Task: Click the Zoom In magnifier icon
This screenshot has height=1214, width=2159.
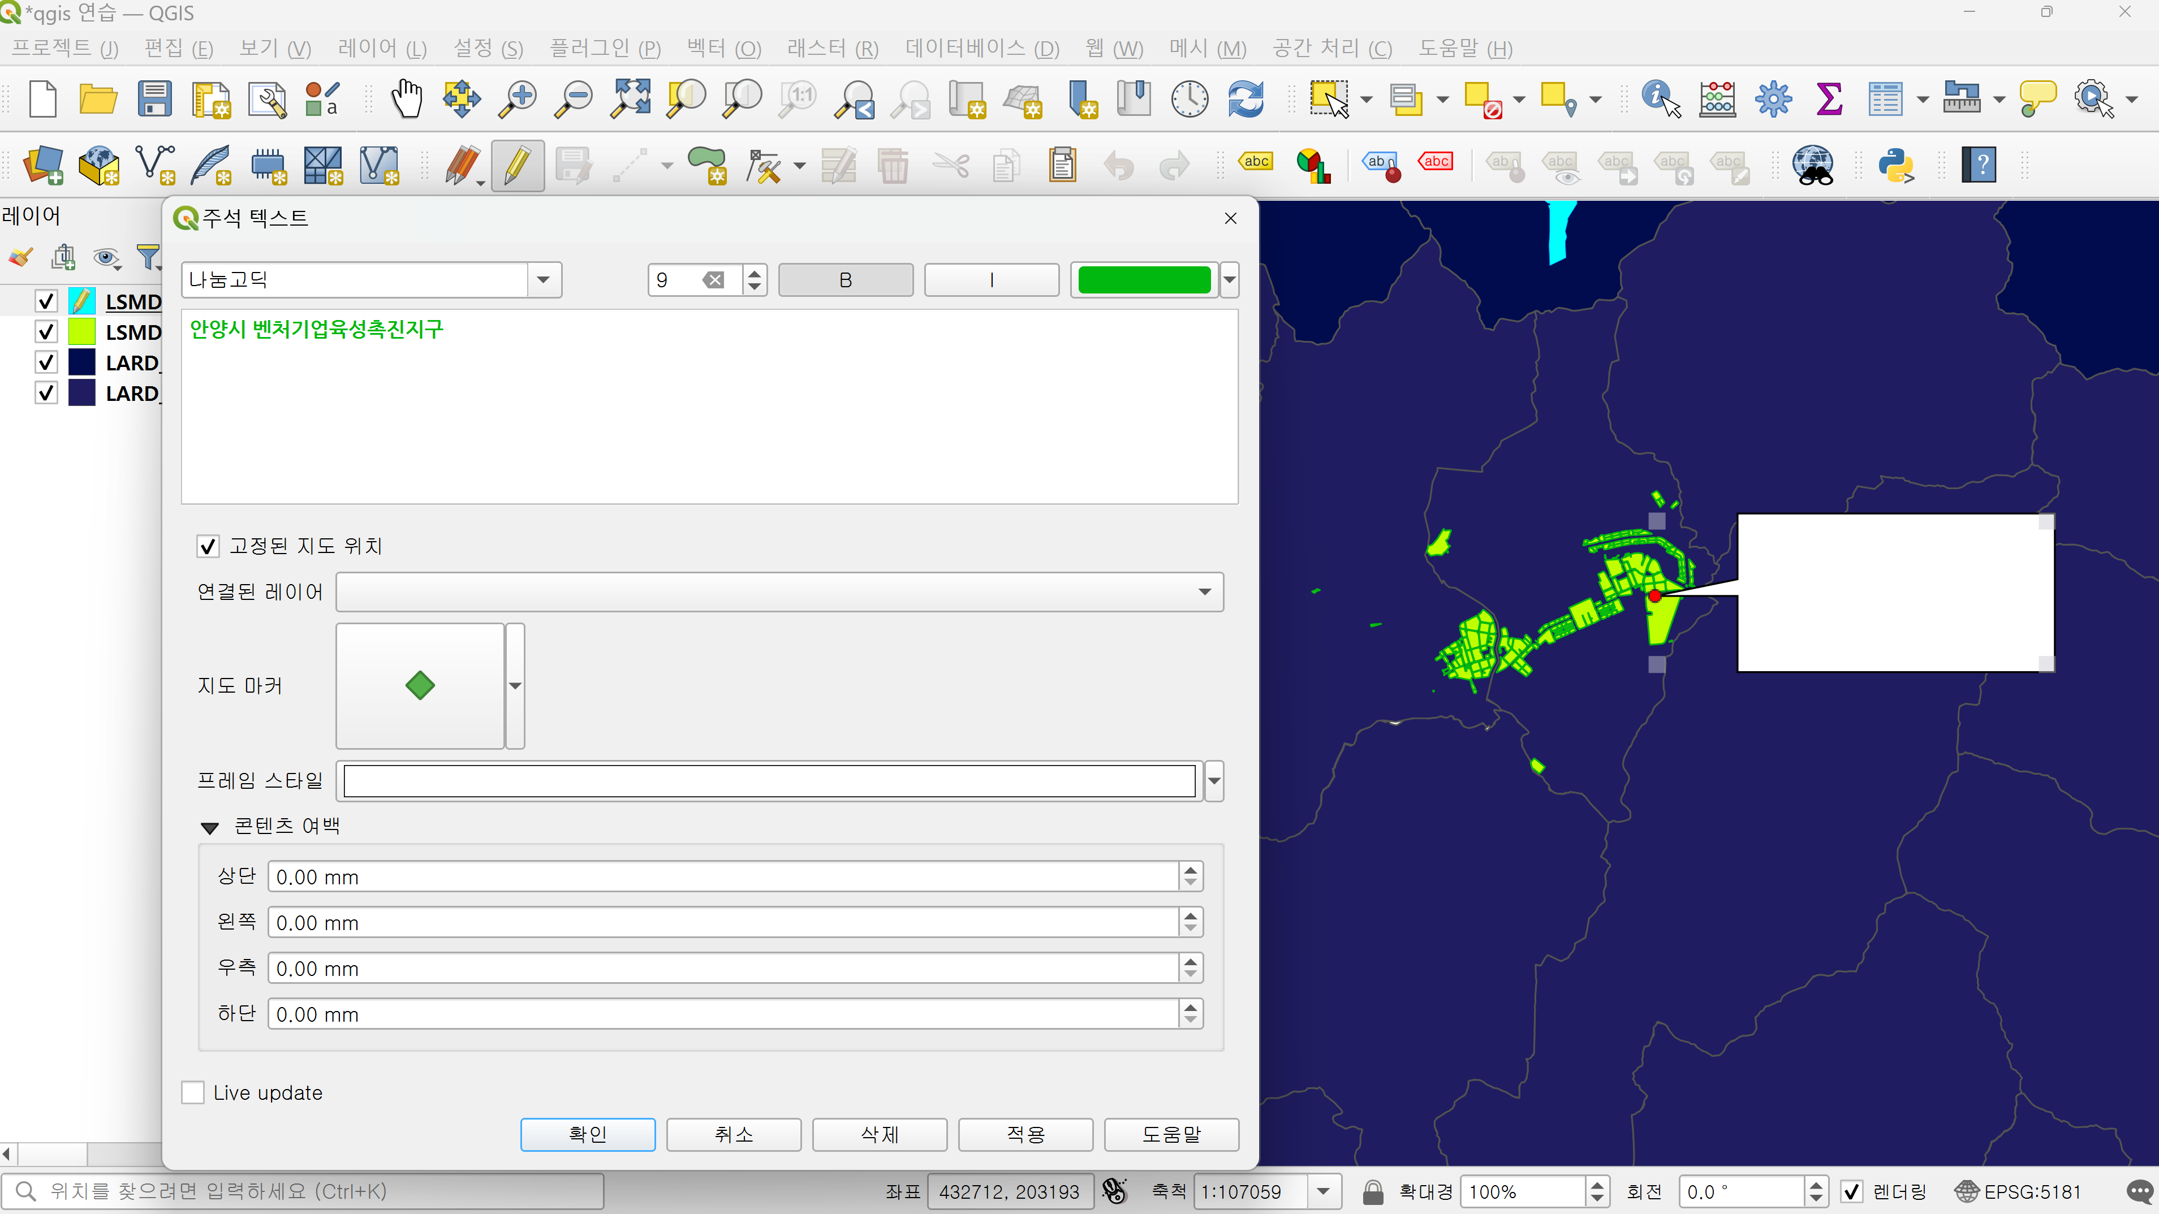Action: click(518, 99)
